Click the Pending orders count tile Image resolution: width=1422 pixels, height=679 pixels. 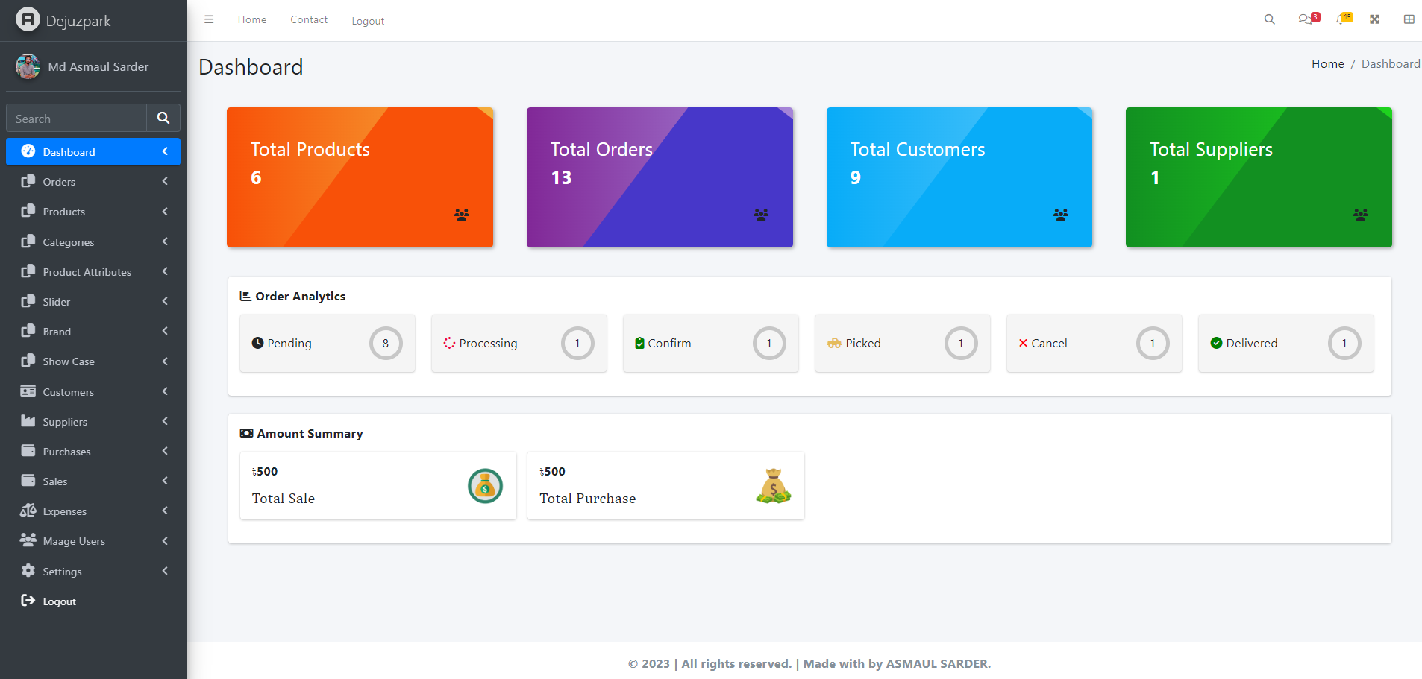click(x=327, y=344)
